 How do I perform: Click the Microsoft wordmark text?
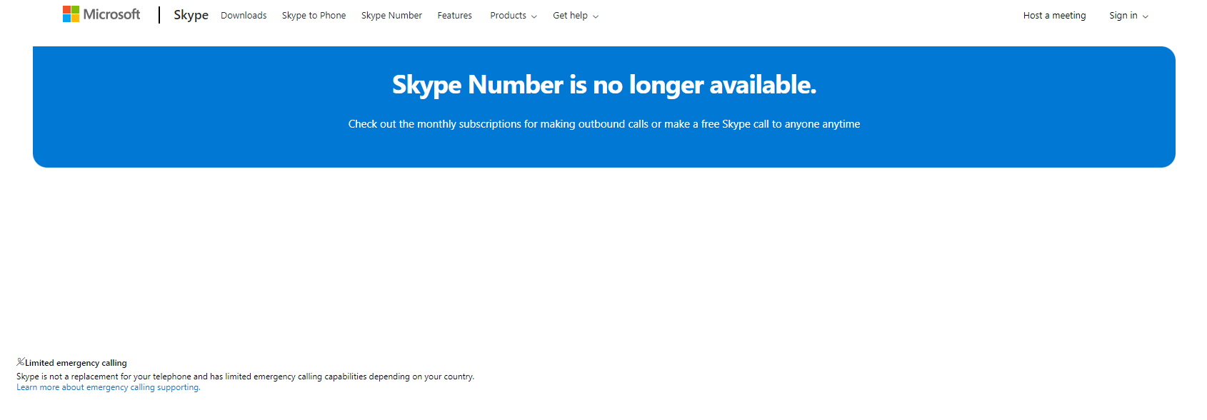click(111, 14)
